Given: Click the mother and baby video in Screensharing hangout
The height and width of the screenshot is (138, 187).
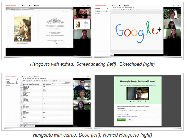Looking at the screenshot, I should coord(82,14).
